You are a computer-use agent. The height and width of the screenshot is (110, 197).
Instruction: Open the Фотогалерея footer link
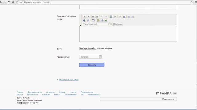tap(32, 94)
